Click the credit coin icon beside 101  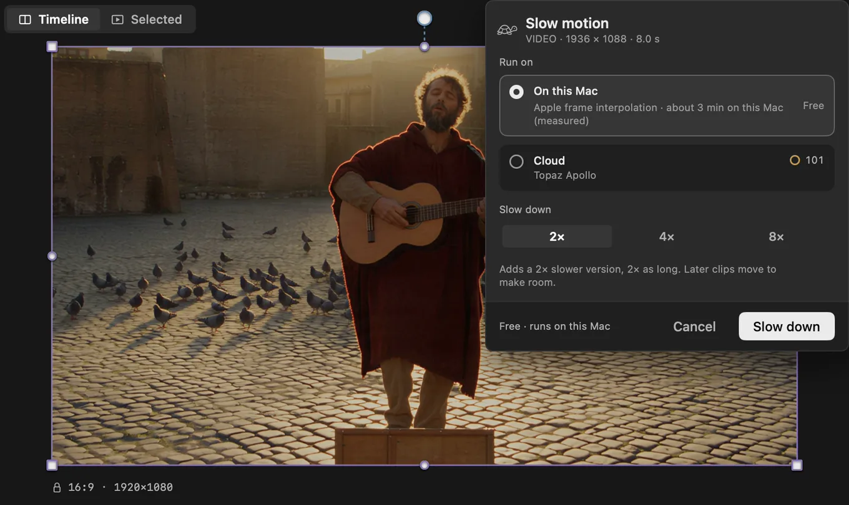pos(795,160)
